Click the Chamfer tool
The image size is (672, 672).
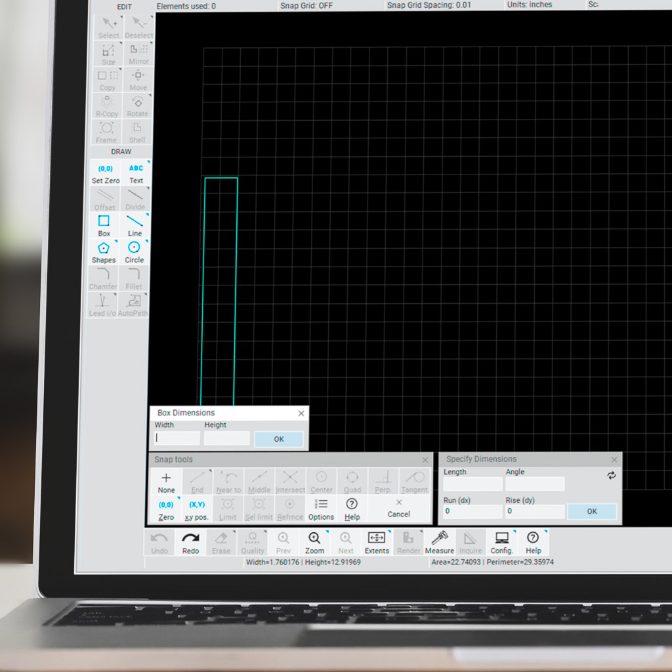[103, 278]
